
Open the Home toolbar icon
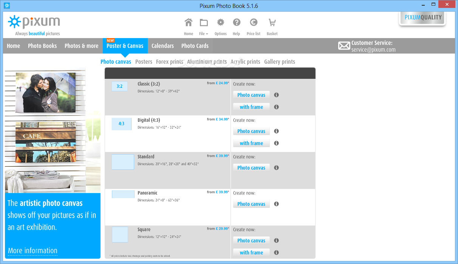189,23
